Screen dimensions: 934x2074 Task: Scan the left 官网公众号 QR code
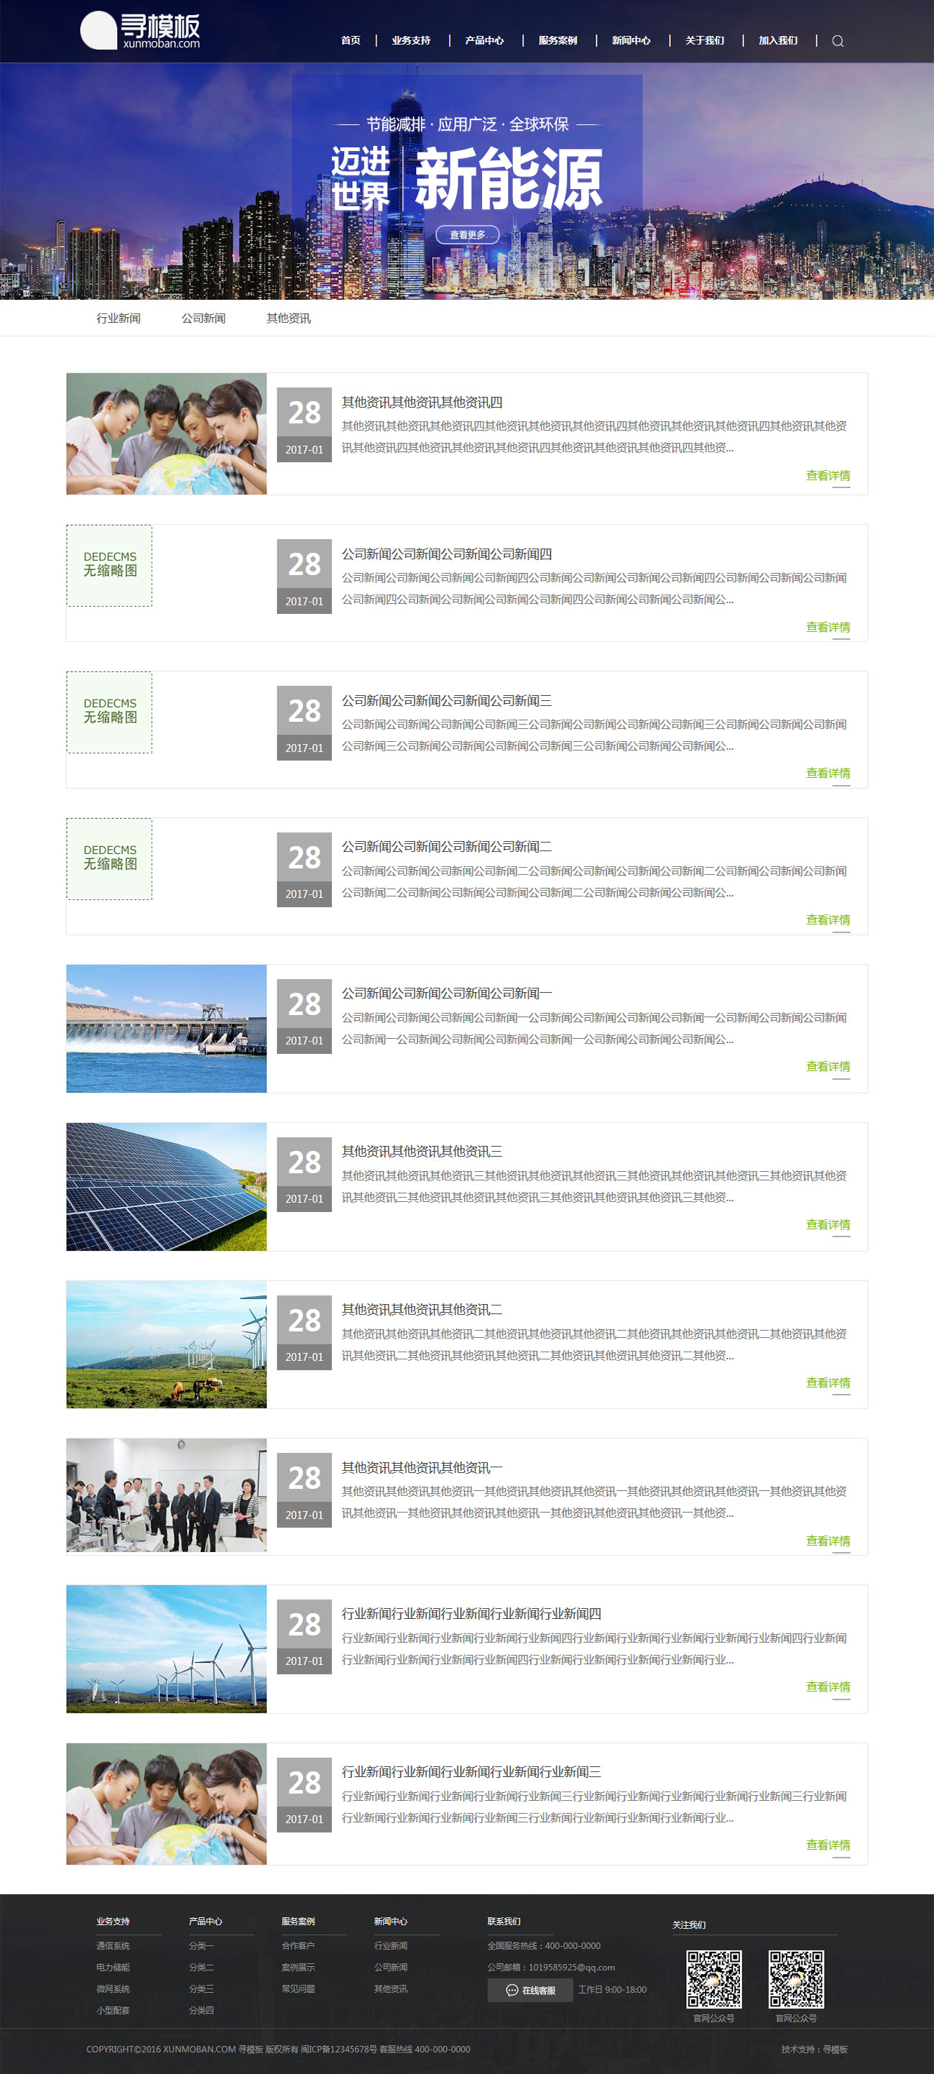(x=713, y=1978)
